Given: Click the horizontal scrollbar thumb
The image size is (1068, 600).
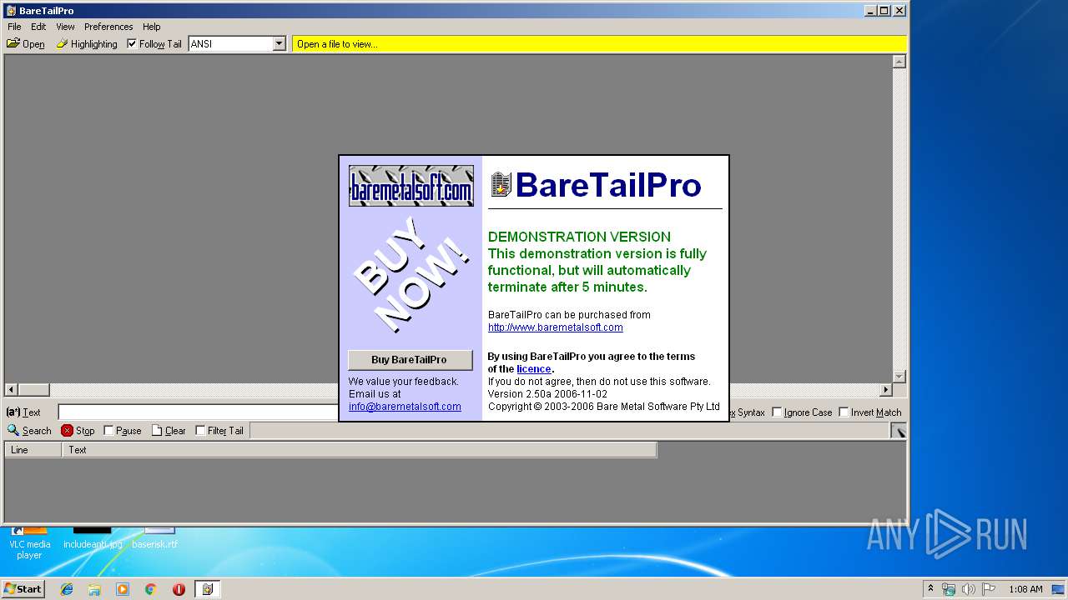Looking at the screenshot, I should pyautogui.click(x=33, y=390).
